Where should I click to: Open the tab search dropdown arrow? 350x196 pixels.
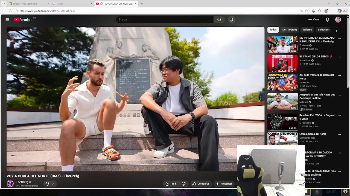4,4
